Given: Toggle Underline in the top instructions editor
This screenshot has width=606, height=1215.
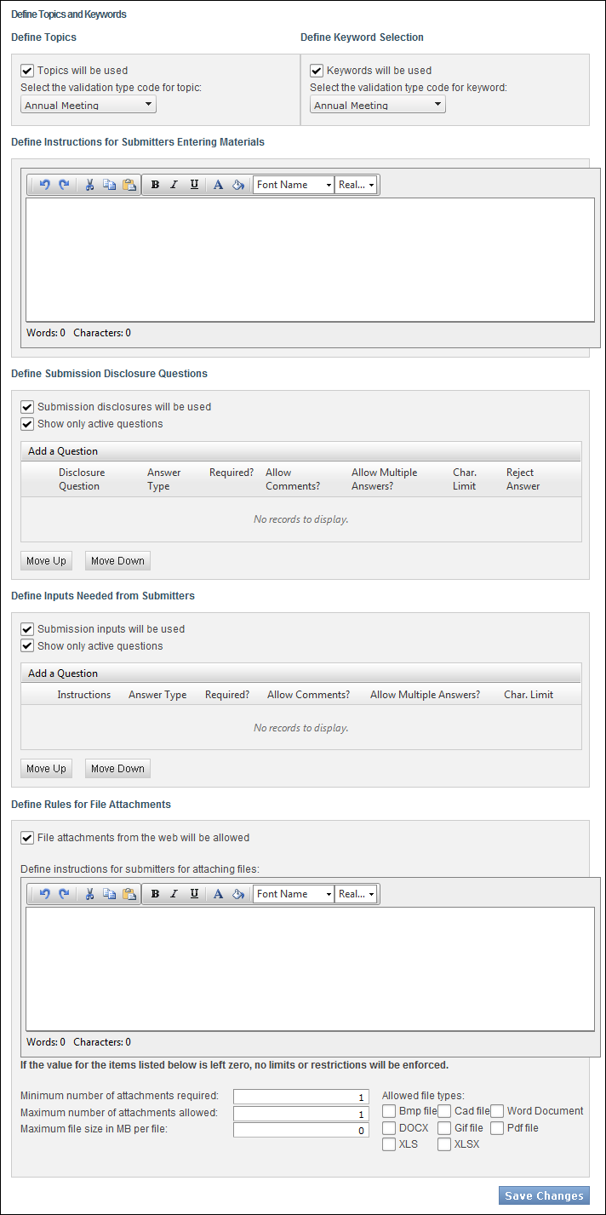Looking at the screenshot, I should tap(194, 185).
